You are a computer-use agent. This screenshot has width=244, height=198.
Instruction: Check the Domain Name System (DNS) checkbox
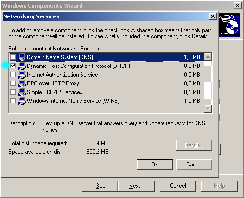(13, 57)
